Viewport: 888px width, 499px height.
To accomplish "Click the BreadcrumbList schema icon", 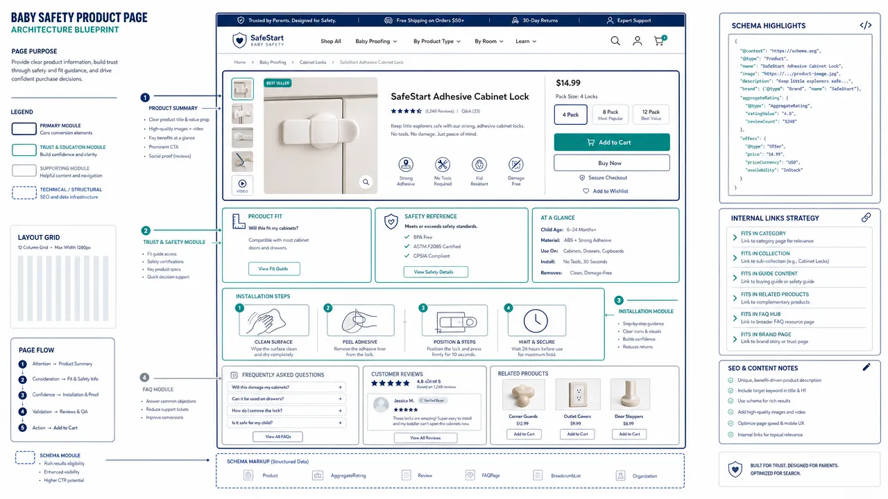I will click(537, 475).
